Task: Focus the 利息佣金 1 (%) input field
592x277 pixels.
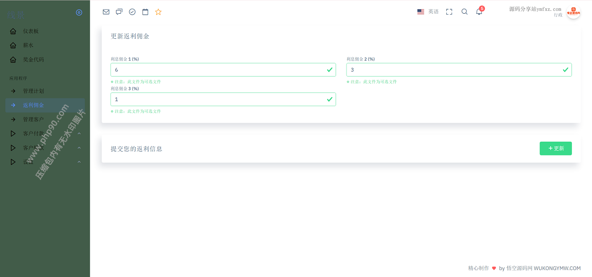Action: pos(219,70)
